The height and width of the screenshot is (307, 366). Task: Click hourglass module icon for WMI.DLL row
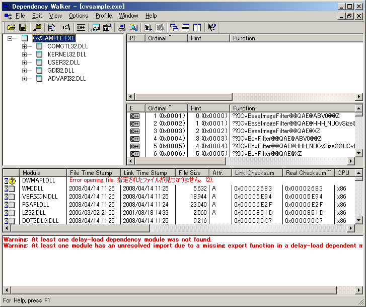tap(10, 189)
